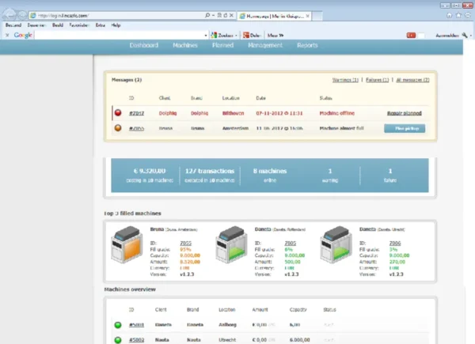Click the Plan pickup button
The height and width of the screenshot is (344, 475).
(x=405, y=128)
